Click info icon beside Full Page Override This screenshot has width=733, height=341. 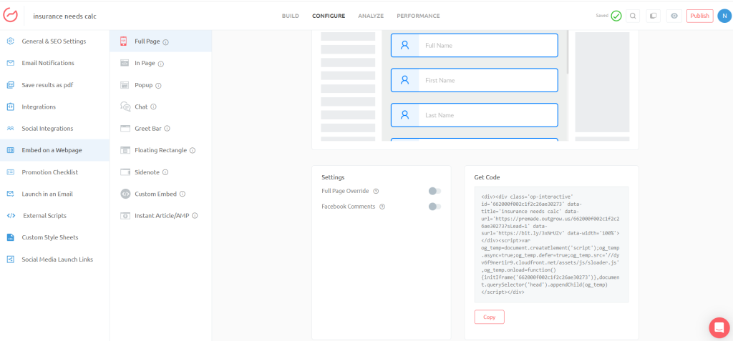coord(376,191)
